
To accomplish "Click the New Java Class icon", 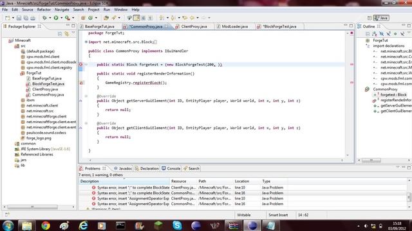I will pyautogui.click(x=90, y=18).
